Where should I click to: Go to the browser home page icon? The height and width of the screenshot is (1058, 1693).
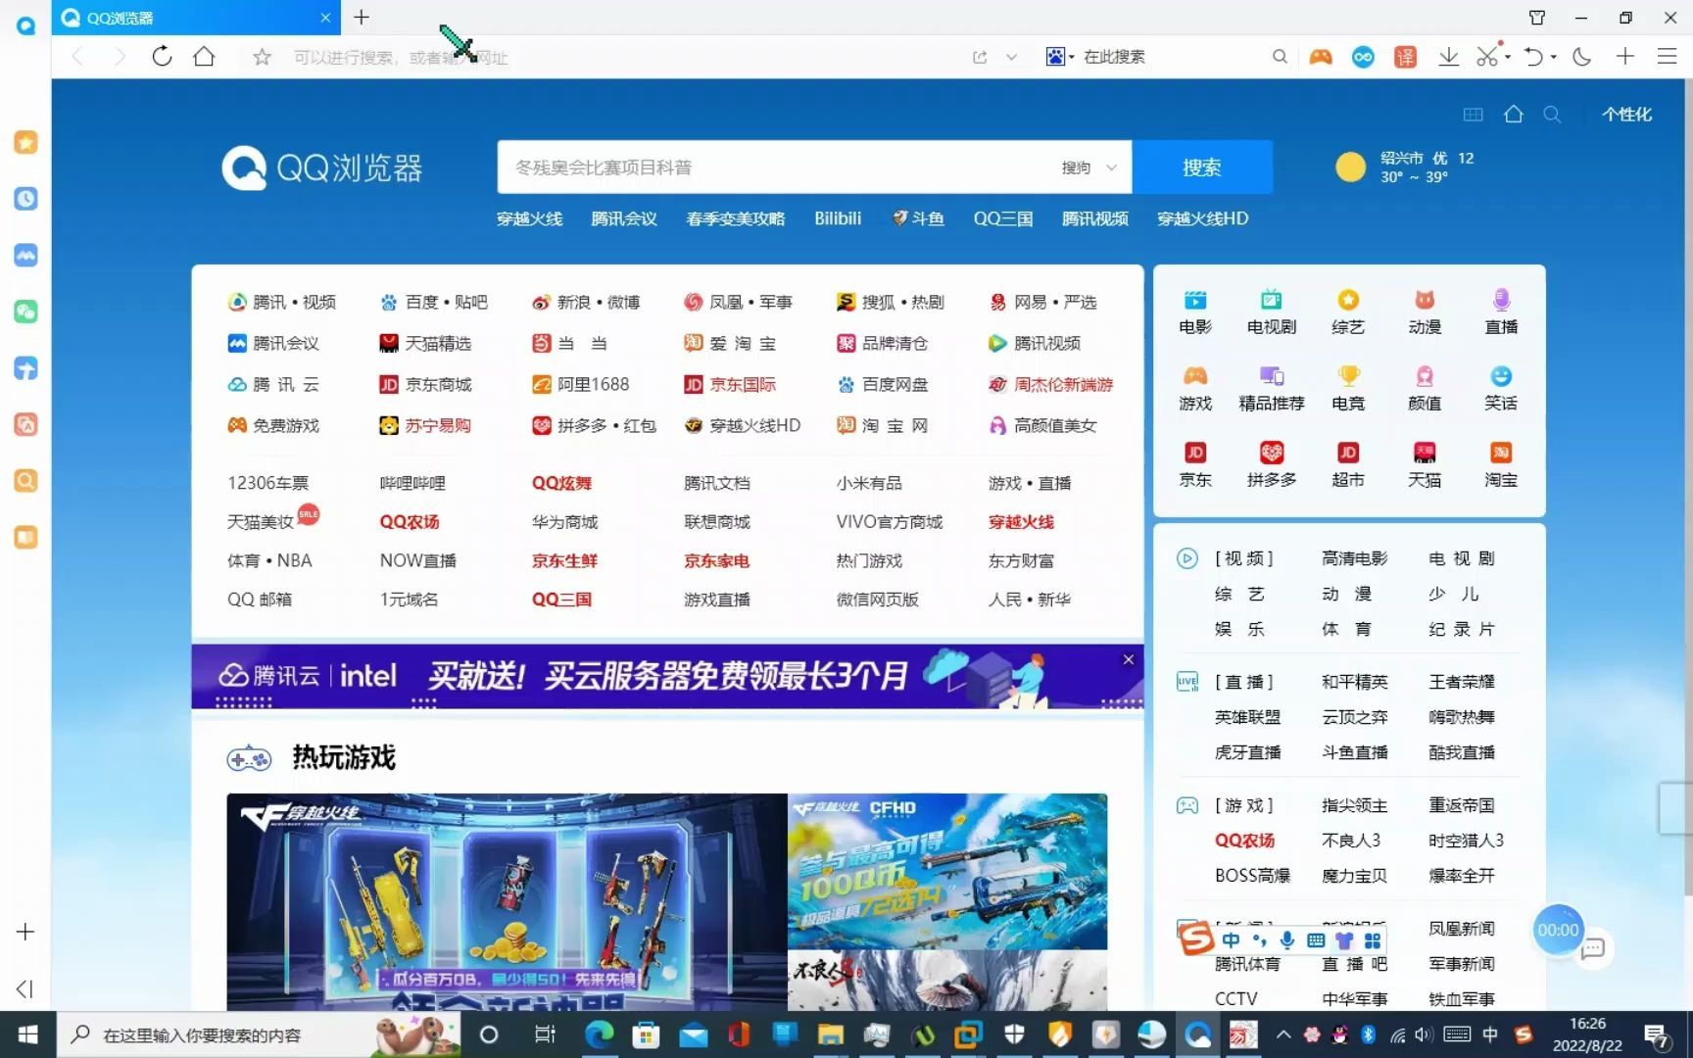pos(204,57)
